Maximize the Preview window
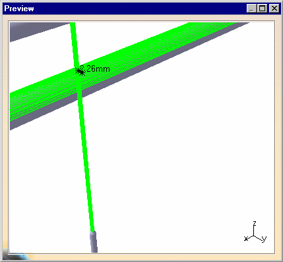 [262, 9]
